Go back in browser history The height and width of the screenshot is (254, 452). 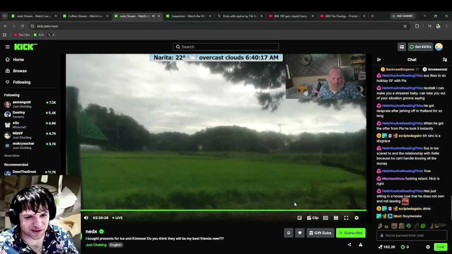point(5,26)
